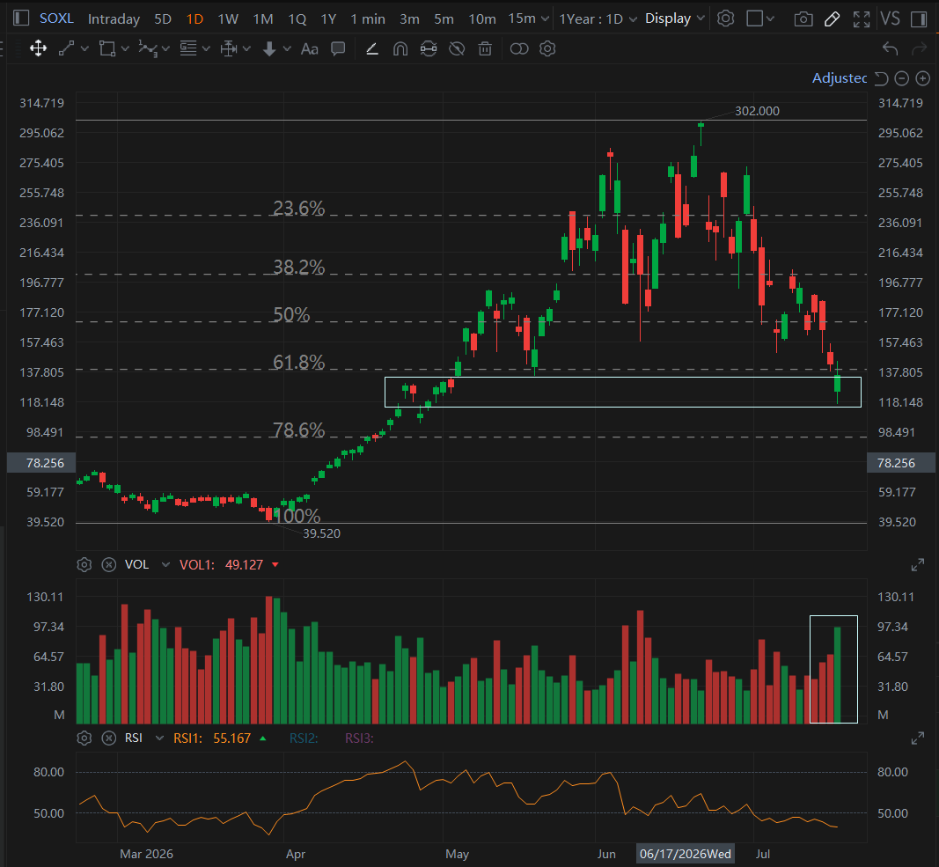This screenshot has width=939, height=867.
Task: Open chart settings gear in top bar
Action: [726, 18]
